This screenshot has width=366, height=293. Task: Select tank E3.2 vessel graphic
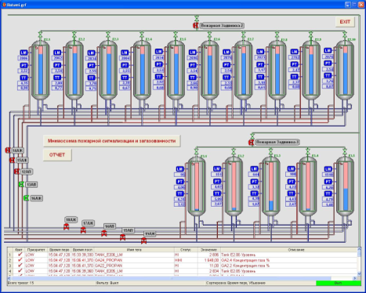pos(234,186)
